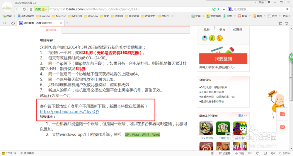293x156 pixels.
Task: Open announcement 天眼计划礼券升级啦
Action: click(x=212, y=92)
